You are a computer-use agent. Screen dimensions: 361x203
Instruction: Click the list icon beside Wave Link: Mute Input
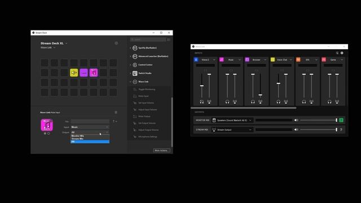pyautogui.click(x=116, y=112)
